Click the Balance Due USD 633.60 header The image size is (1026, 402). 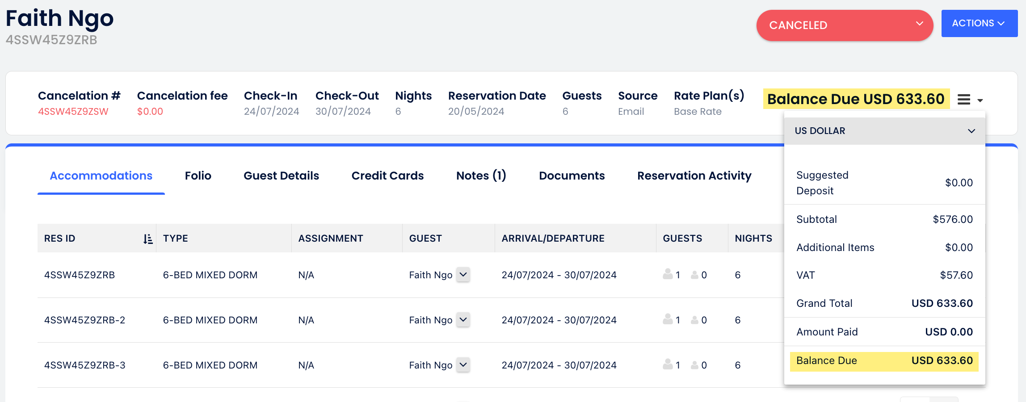tap(856, 99)
